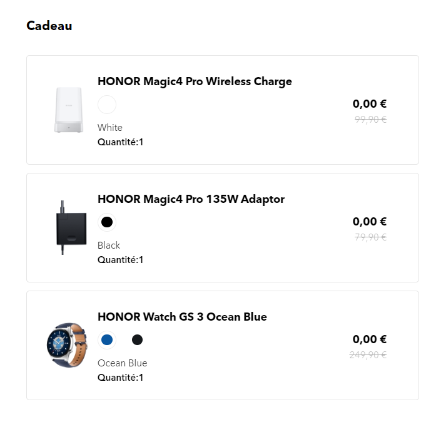
Task: Click the Ocean Blue color name label
Action: click(123, 363)
